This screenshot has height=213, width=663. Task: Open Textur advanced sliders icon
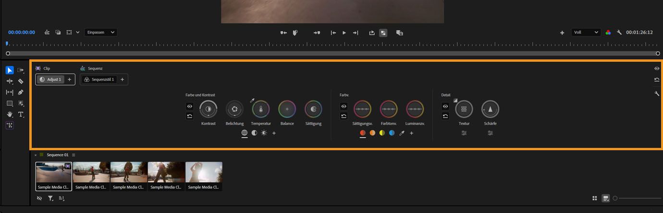(464, 133)
